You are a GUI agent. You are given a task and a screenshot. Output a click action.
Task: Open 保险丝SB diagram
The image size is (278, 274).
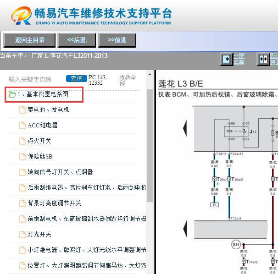point(40,157)
